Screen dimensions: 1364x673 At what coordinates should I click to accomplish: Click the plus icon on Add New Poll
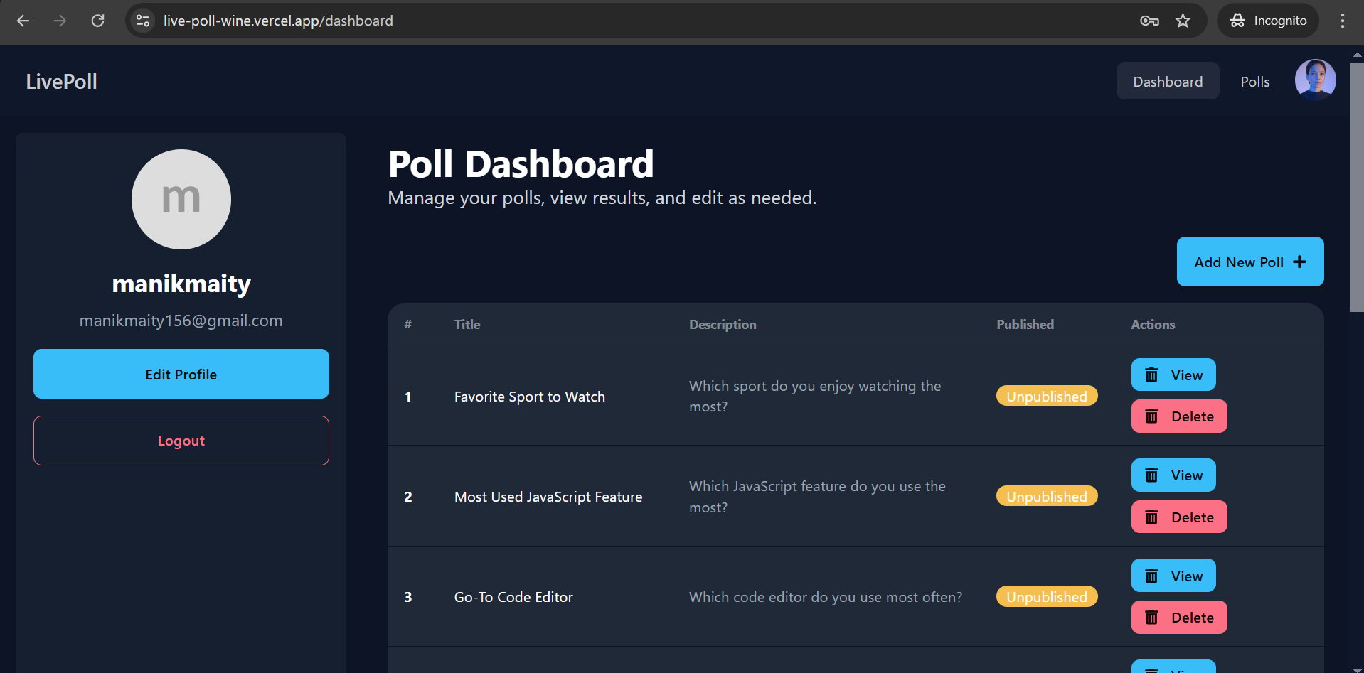tap(1299, 262)
